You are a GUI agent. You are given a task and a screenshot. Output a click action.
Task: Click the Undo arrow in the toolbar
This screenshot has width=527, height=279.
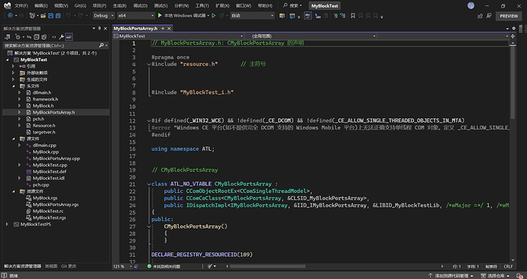point(68,16)
